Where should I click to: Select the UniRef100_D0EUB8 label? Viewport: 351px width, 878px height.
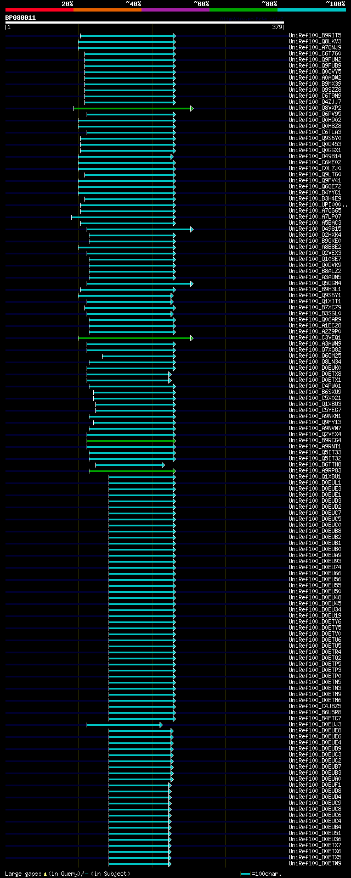coord(315,531)
